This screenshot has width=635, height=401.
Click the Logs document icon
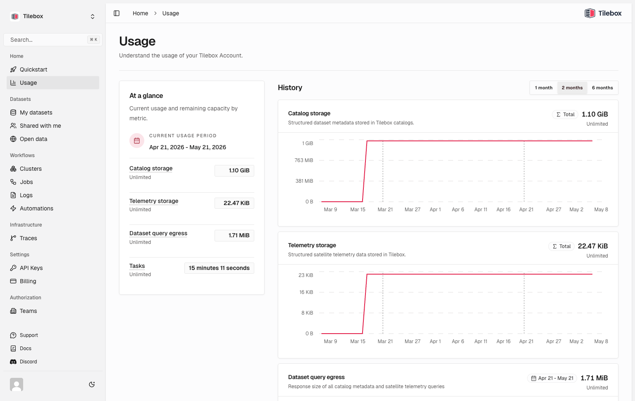pyautogui.click(x=13, y=195)
